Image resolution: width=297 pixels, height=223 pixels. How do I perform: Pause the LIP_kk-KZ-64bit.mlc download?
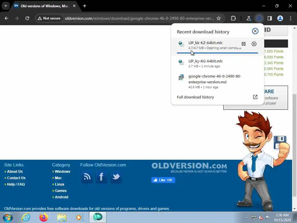point(244,44)
